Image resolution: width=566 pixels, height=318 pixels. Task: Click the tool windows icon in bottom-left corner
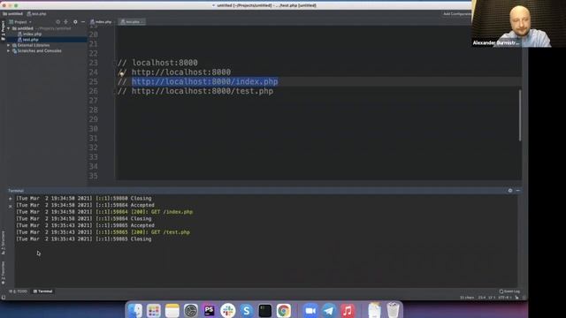4,298
